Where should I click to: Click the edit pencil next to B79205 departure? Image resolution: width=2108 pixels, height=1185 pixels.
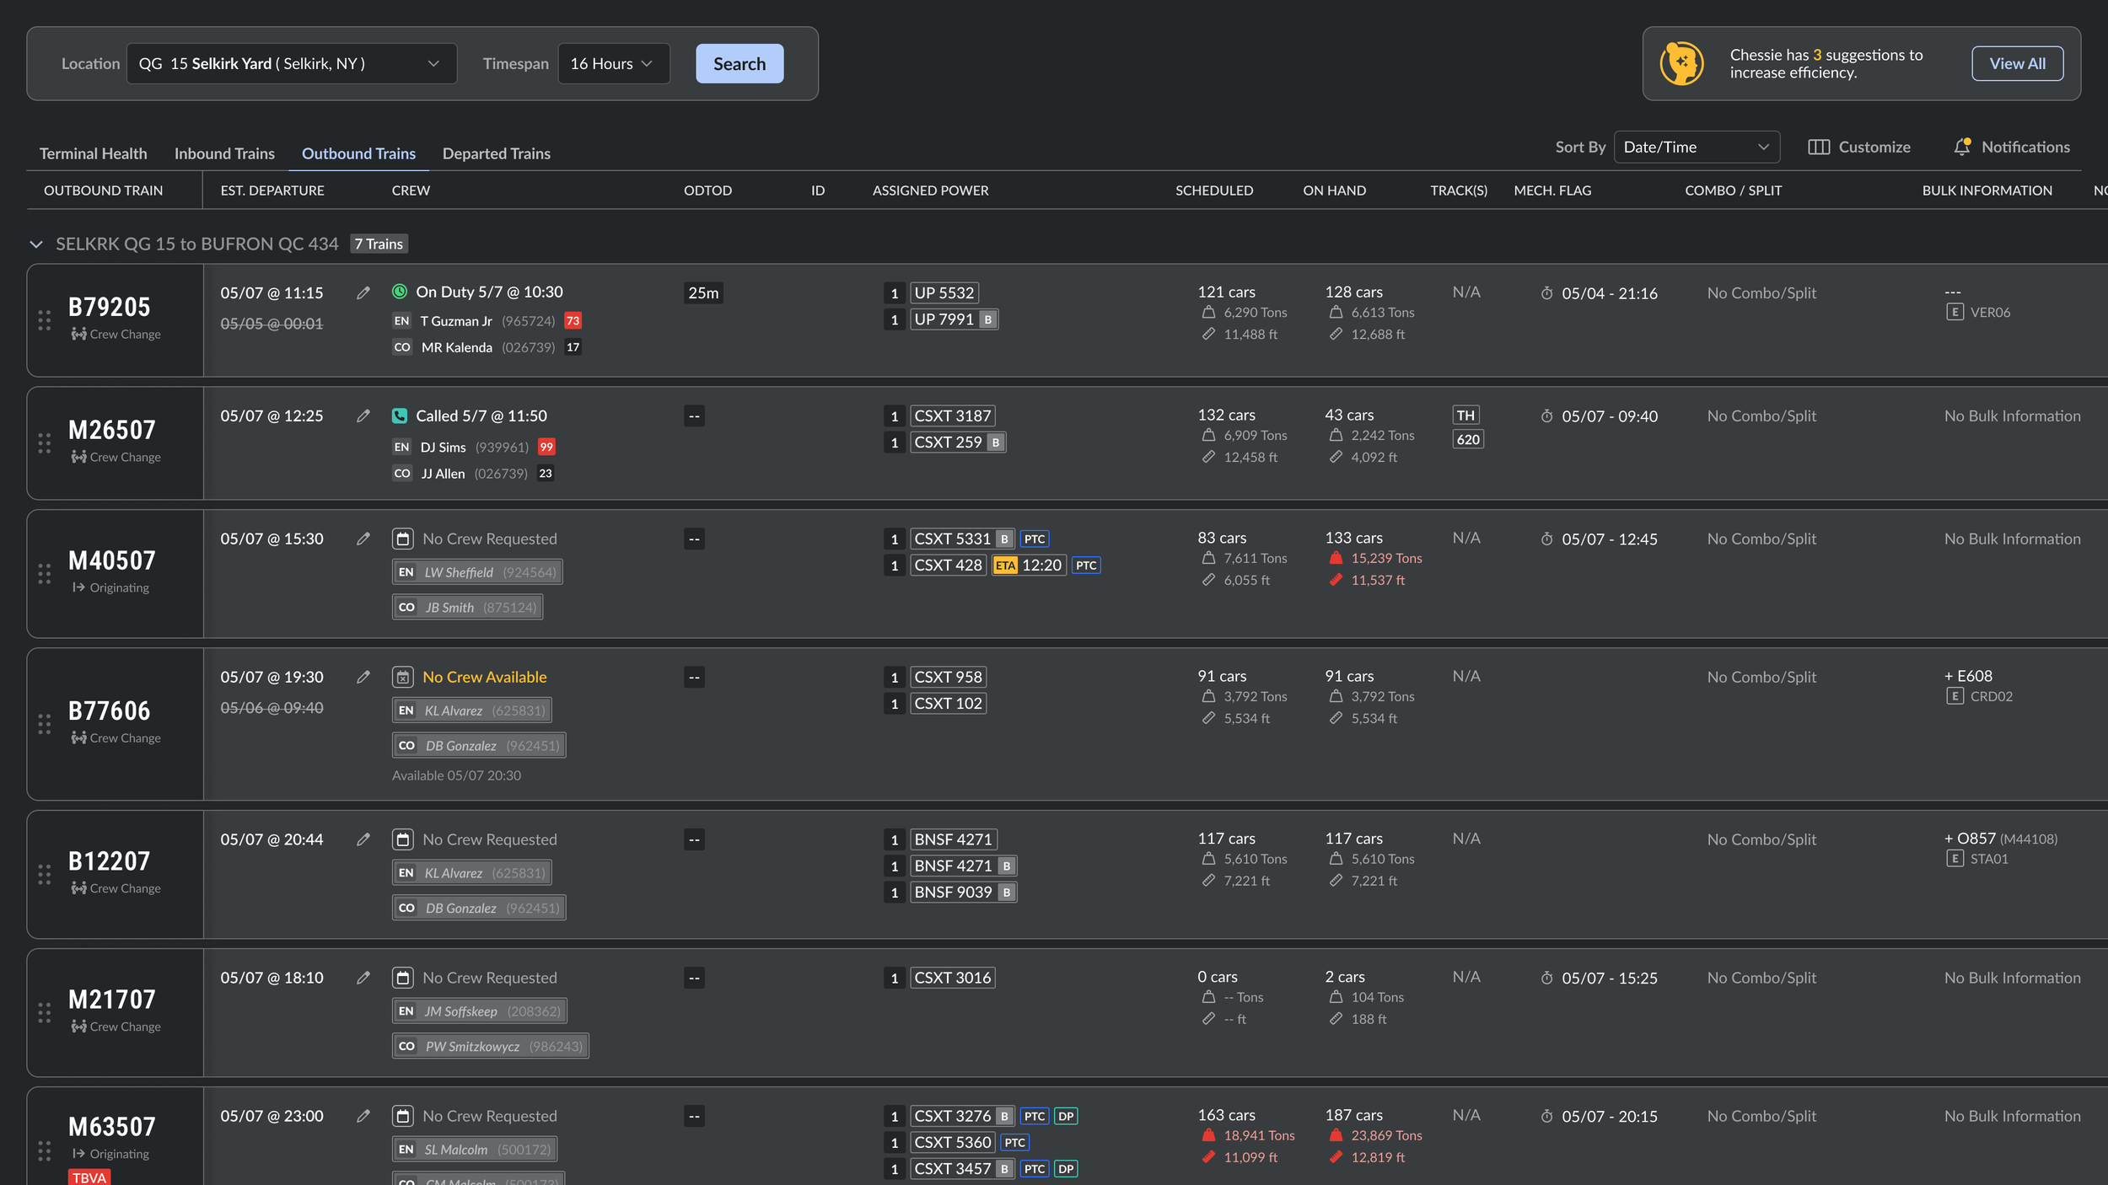[363, 293]
